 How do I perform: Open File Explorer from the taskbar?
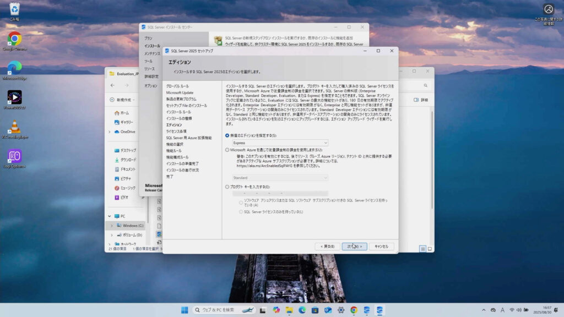click(x=289, y=310)
